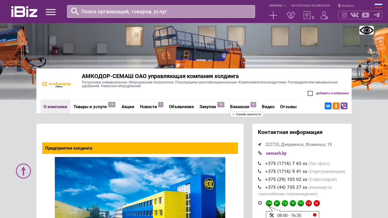
Task: Select Monday (Пн) working hours
Action: 269,203
